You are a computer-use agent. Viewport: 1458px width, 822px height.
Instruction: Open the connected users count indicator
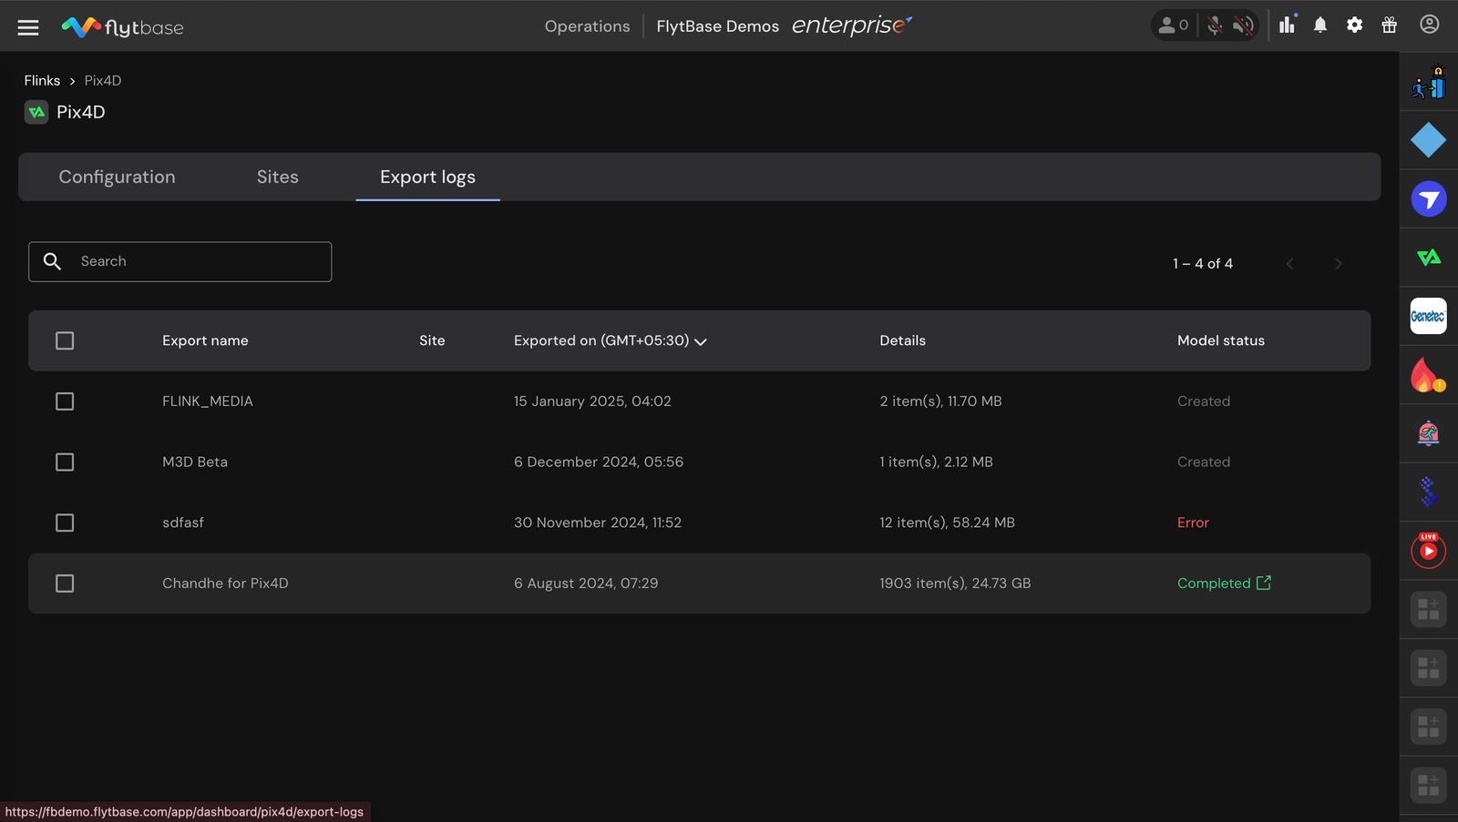coord(1173,25)
